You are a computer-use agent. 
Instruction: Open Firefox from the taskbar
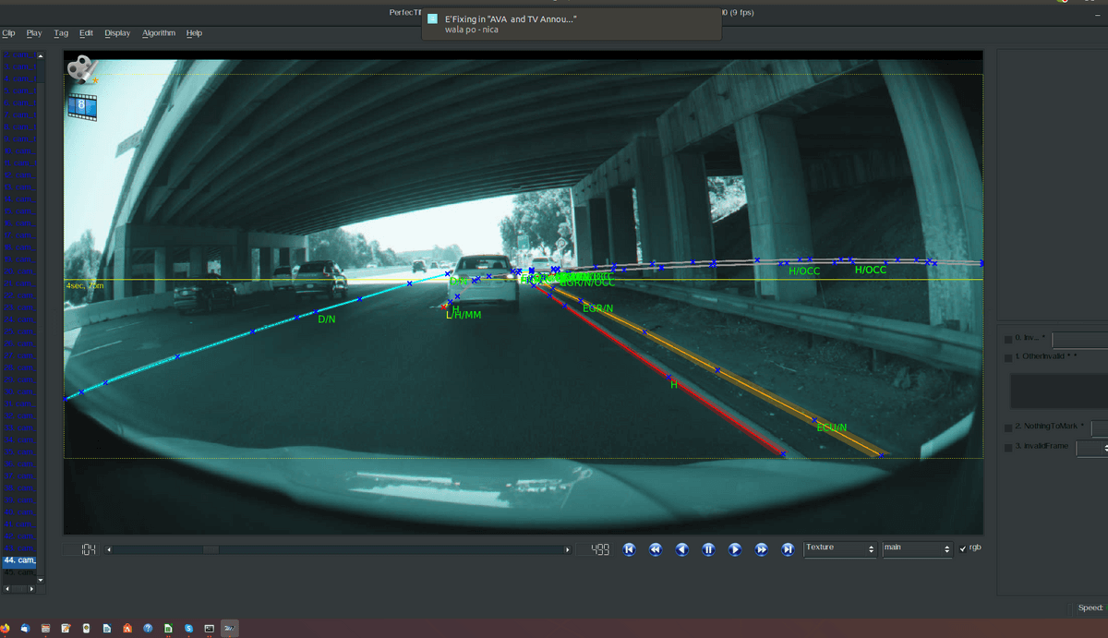pyautogui.click(x=5, y=628)
